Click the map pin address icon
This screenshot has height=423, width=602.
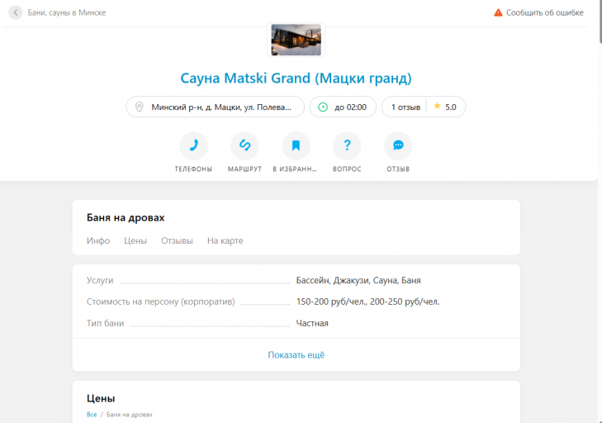[x=140, y=107]
